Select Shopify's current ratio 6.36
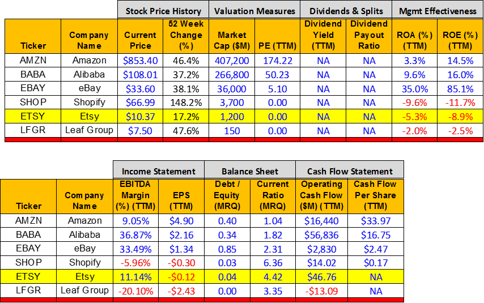Image resolution: width=484 pixels, height=303 pixels. tap(273, 263)
